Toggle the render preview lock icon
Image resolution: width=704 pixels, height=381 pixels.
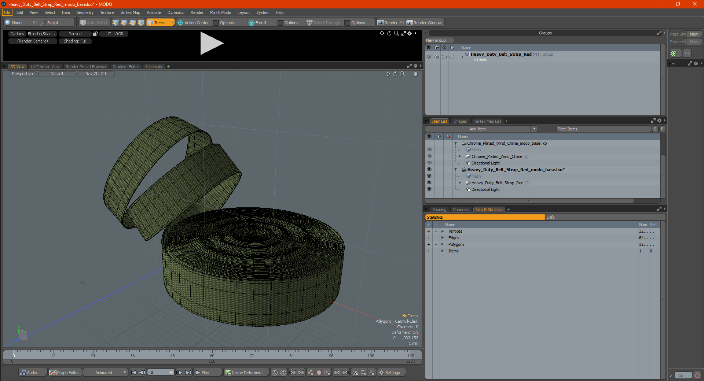(95, 34)
